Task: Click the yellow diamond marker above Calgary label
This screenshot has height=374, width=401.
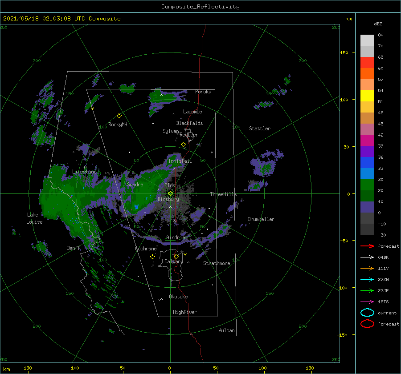Action: coord(176,256)
